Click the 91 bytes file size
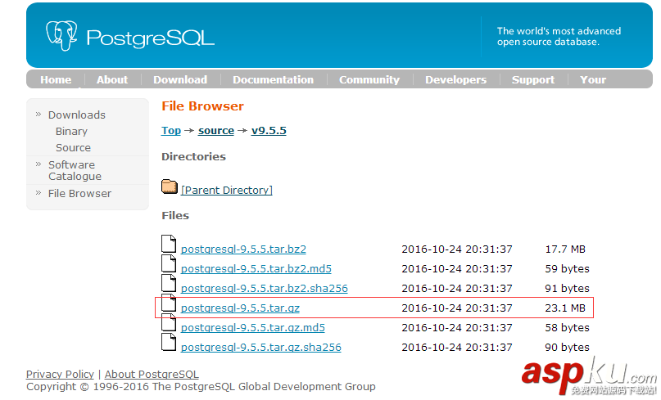 click(567, 289)
